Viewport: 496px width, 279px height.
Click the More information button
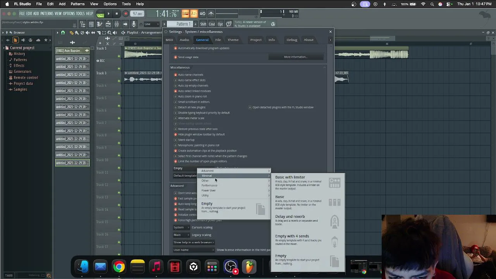pos(296,57)
